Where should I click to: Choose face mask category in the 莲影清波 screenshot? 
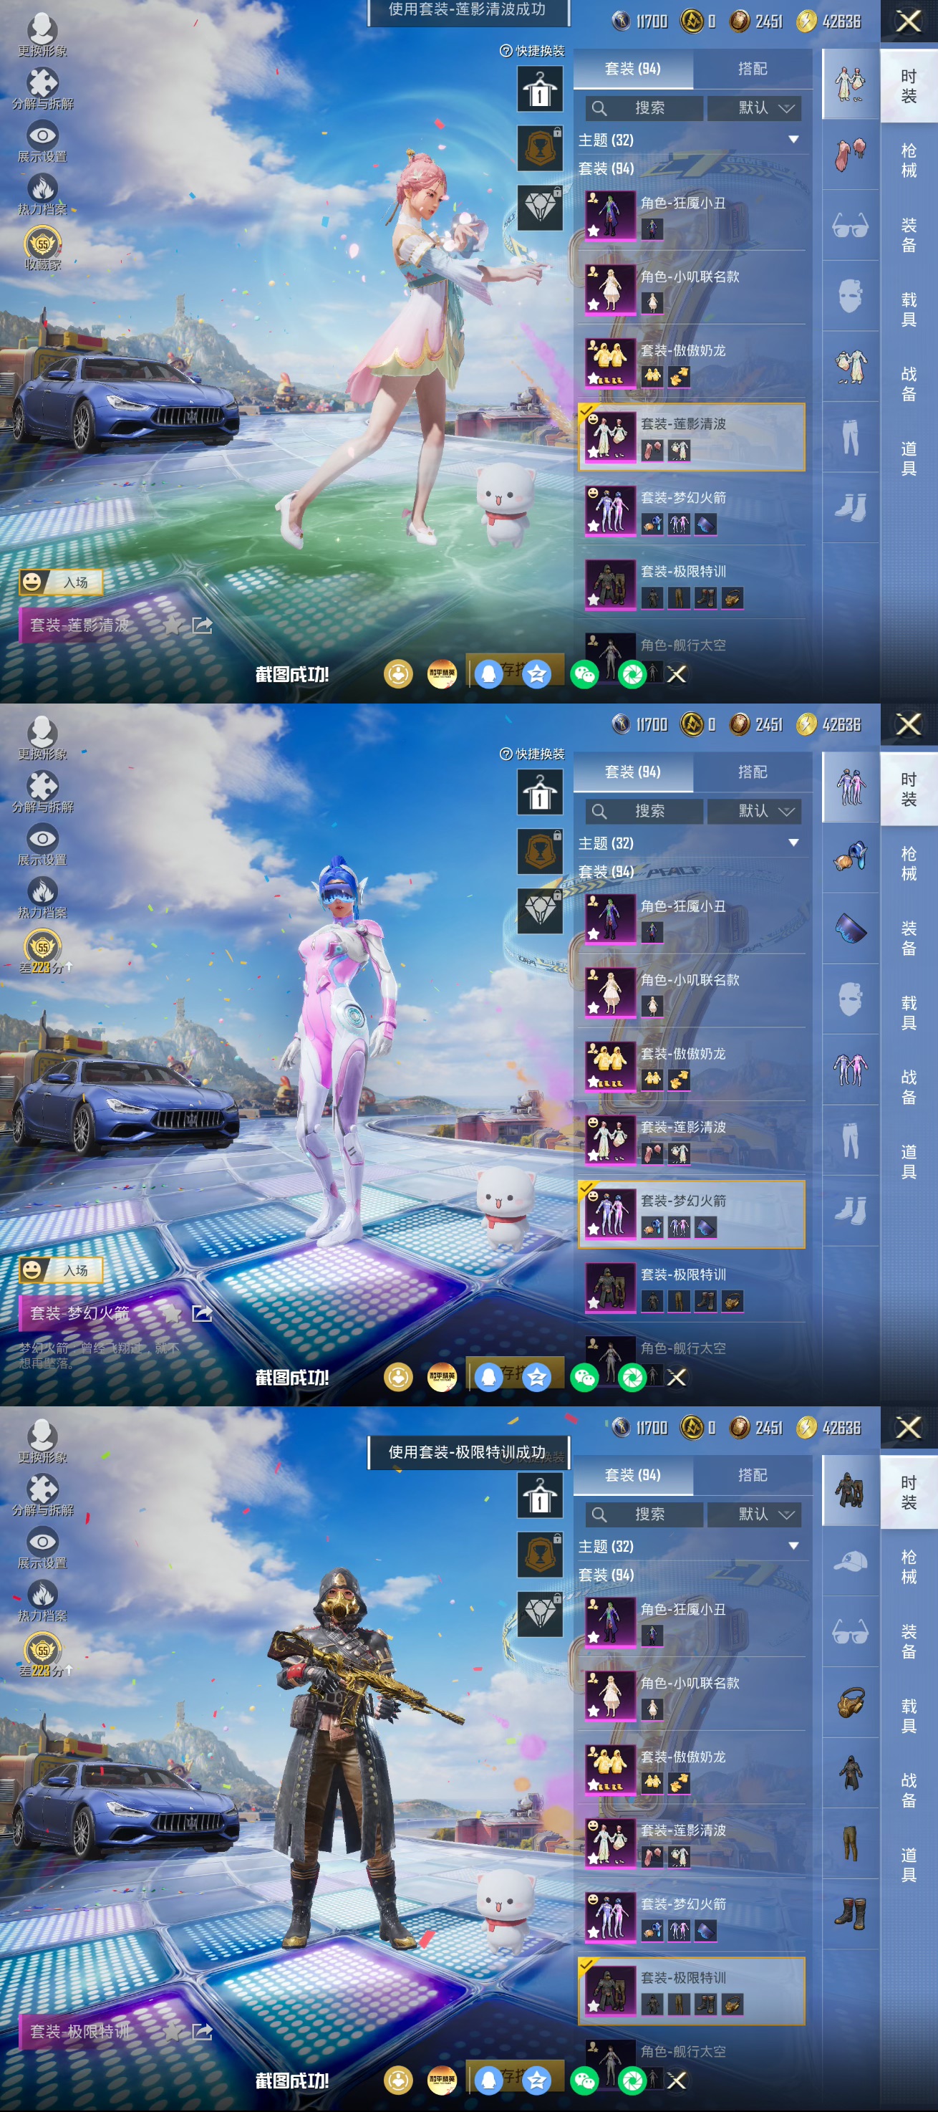pos(851,295)
